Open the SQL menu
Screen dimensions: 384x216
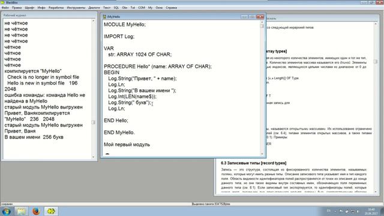pyautogui.click(x=116, y=8)
